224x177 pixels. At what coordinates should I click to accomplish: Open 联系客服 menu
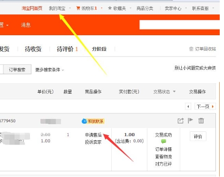pos(200,8)
